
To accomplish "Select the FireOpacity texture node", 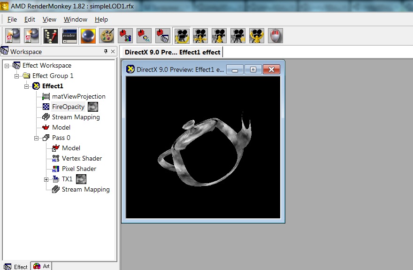I will coord(68,107).
